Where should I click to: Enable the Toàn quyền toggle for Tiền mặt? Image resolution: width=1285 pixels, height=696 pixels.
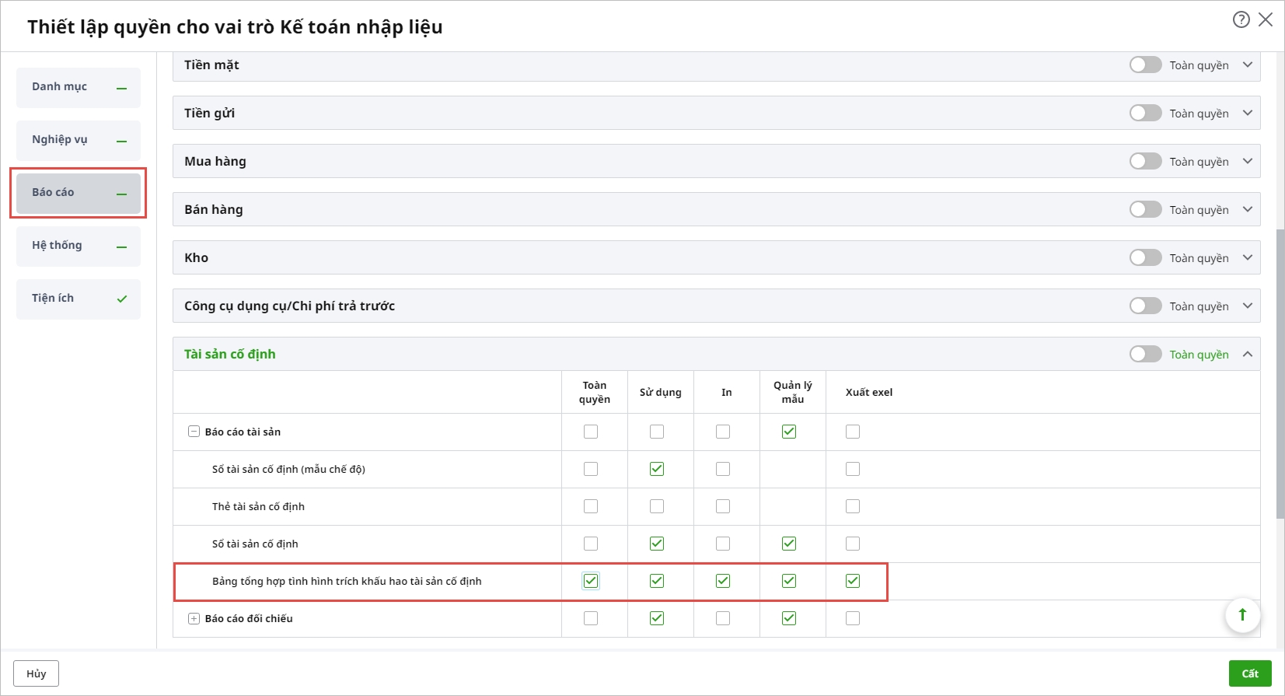(1145, 65)
